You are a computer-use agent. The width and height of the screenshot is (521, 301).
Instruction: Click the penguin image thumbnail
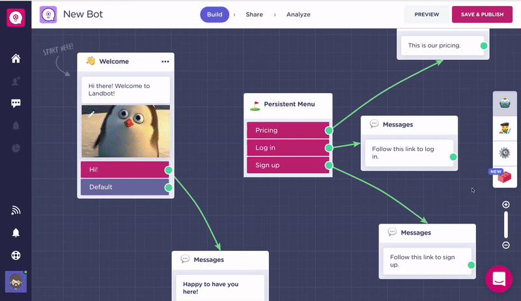[x=126, y=131]
